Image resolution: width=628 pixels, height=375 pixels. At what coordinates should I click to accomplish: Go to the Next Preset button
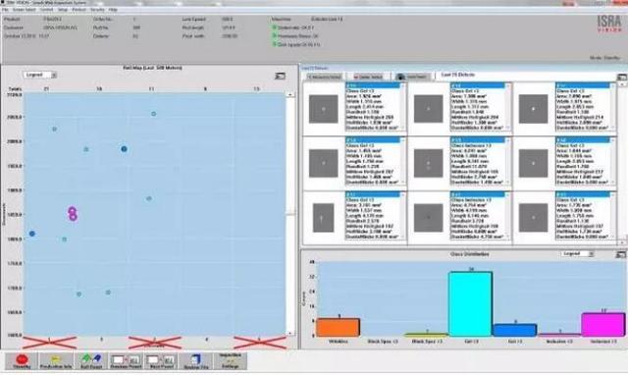[x=161, y=361]
